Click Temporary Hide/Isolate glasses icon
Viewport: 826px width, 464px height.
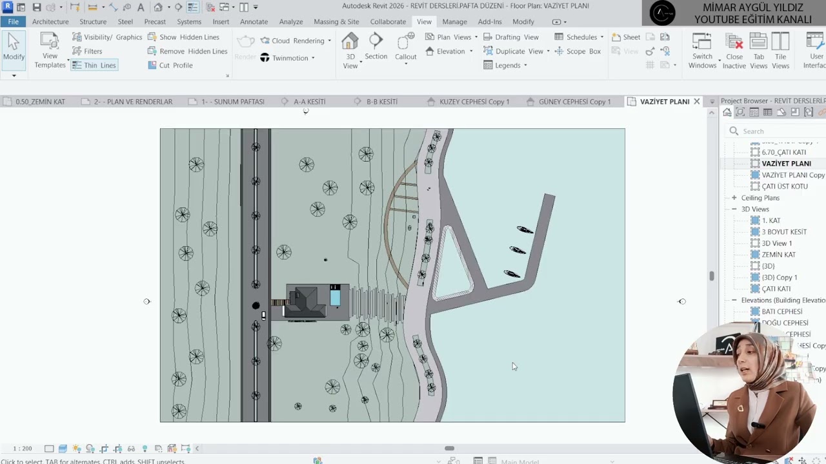tap(131, 449)
